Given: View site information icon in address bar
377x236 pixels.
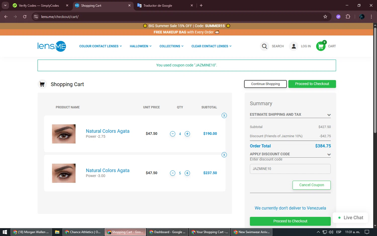Looking at the screenshot, I should (36, 17).
